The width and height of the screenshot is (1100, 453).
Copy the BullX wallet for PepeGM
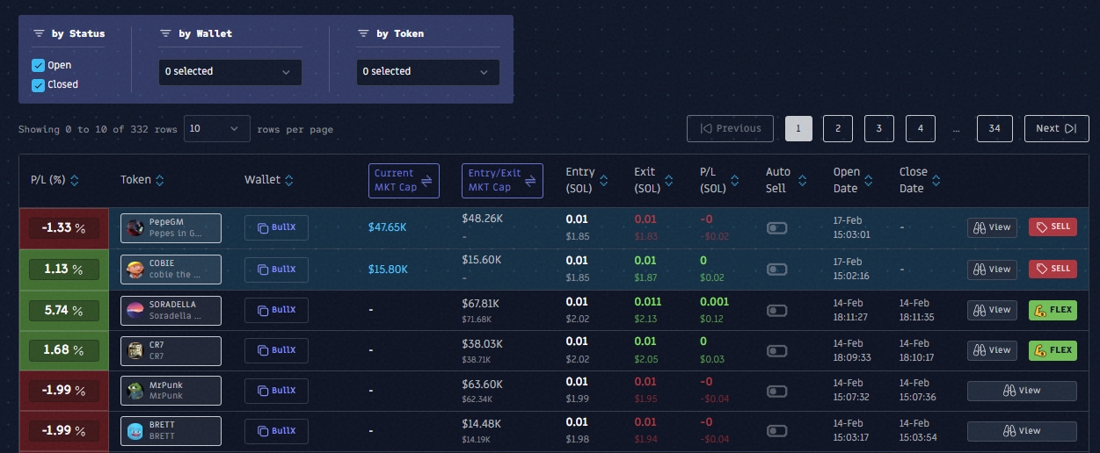click(x=276, y=227)
